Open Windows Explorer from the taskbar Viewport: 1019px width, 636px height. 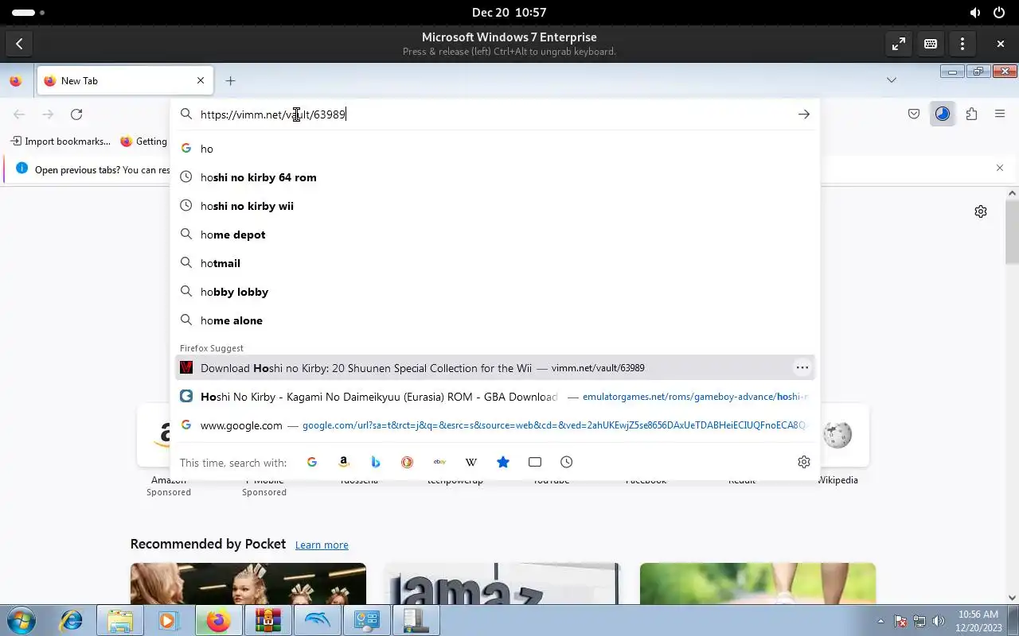click(119, 620)
